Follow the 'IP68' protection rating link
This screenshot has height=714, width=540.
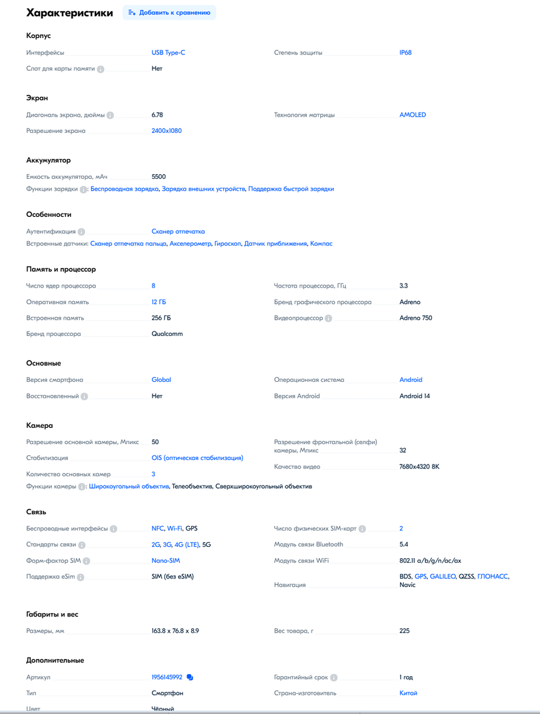coord(406,52)
